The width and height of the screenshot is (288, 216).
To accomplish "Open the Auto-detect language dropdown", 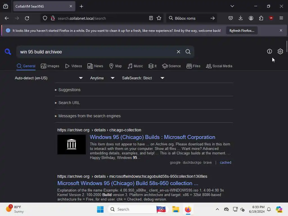I will [x=49, y=78].
